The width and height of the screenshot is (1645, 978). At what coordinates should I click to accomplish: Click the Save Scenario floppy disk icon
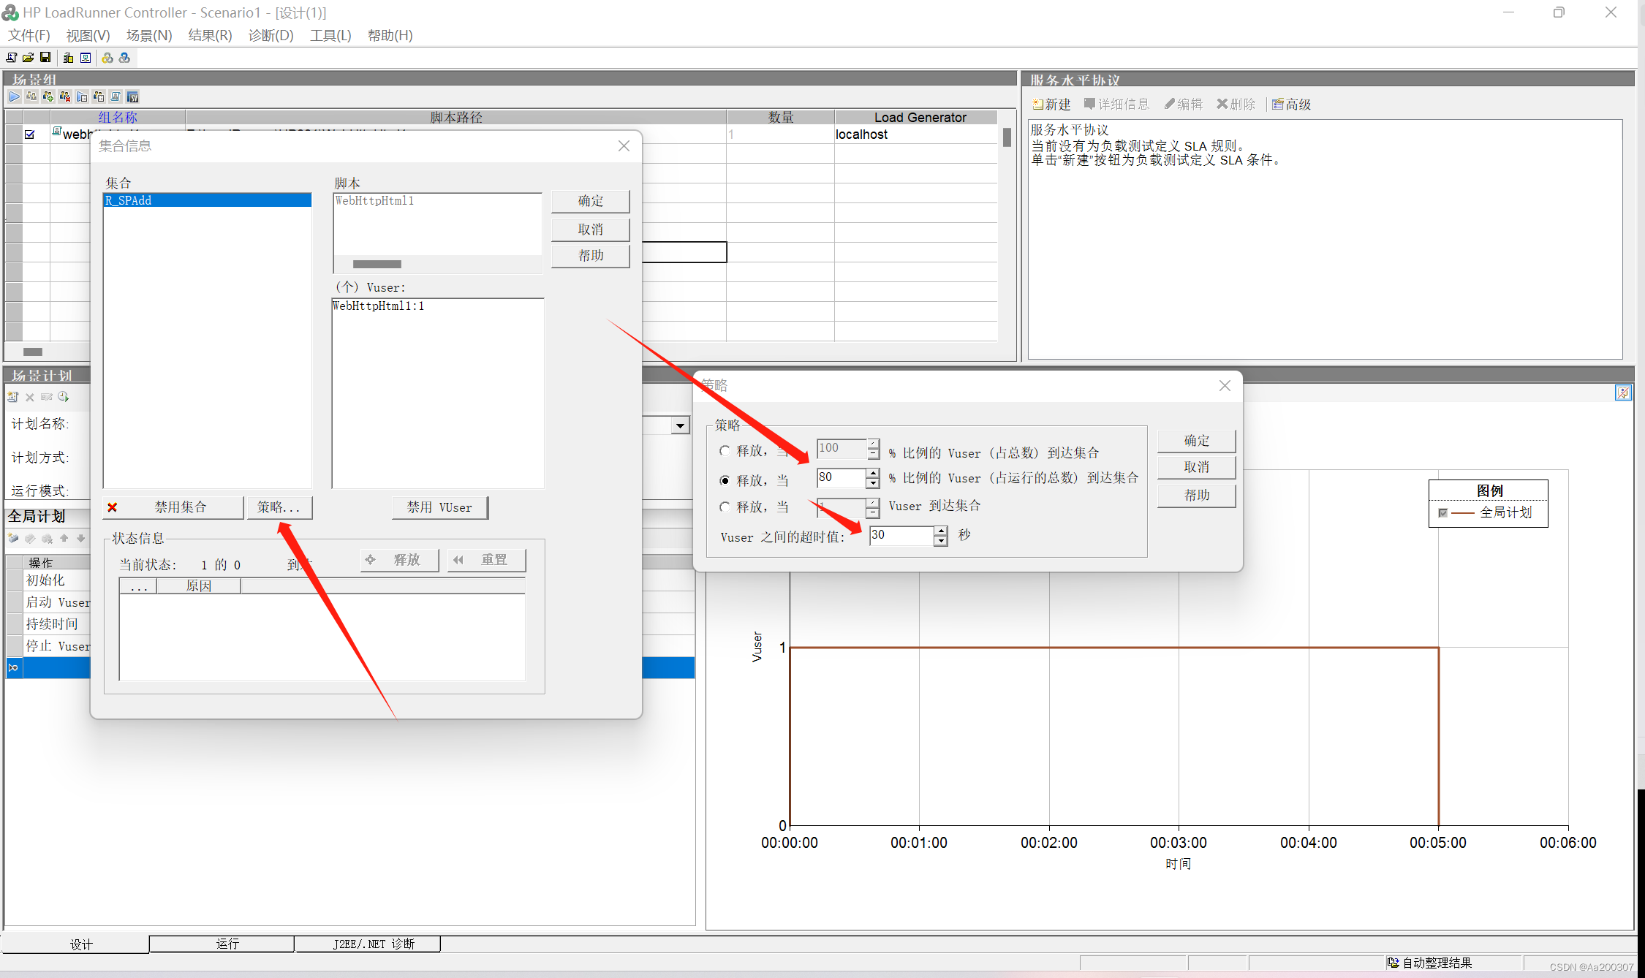pos(45,58)
